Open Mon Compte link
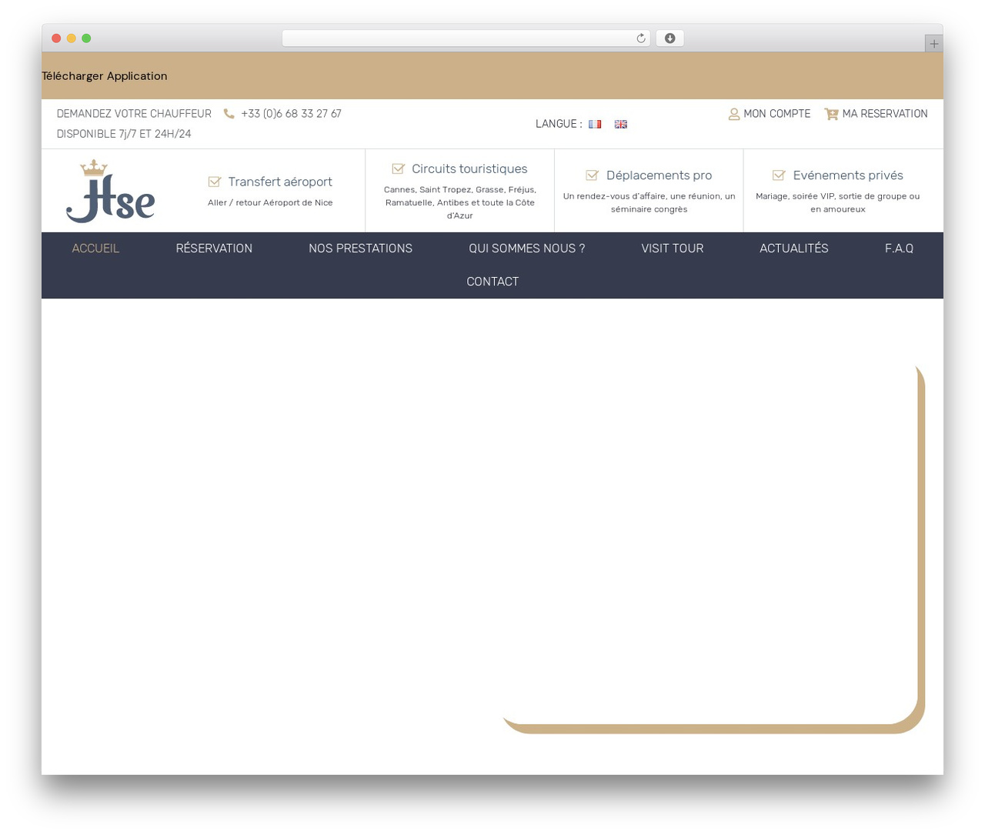 (777, 114)
